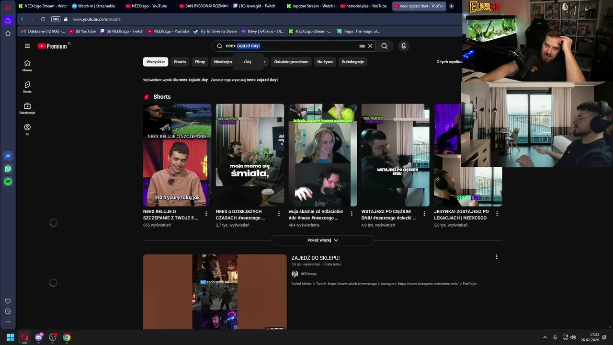Open the 17:23 taskbar clock
Image resolution: width=613 pixels, height=345 pixels.
click(x=590, y=337)
